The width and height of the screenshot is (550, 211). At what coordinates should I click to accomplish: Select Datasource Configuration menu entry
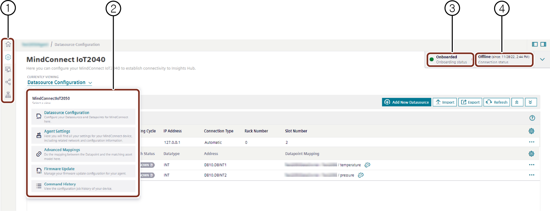click(83, 117)
